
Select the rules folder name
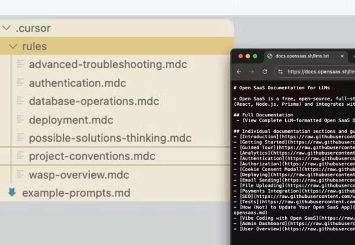[x=34, y=46]
